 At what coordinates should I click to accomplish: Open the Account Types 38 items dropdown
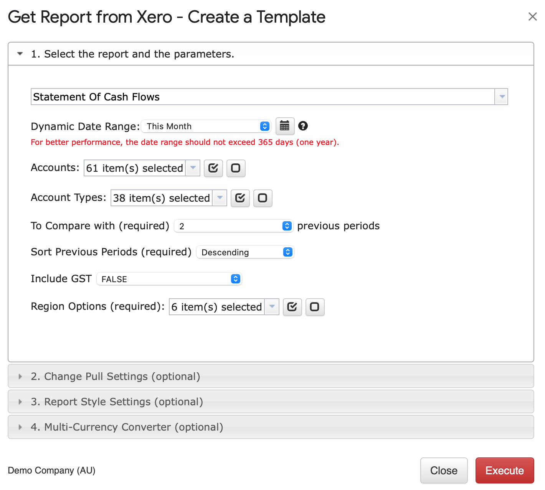click(x=168, y=198)
